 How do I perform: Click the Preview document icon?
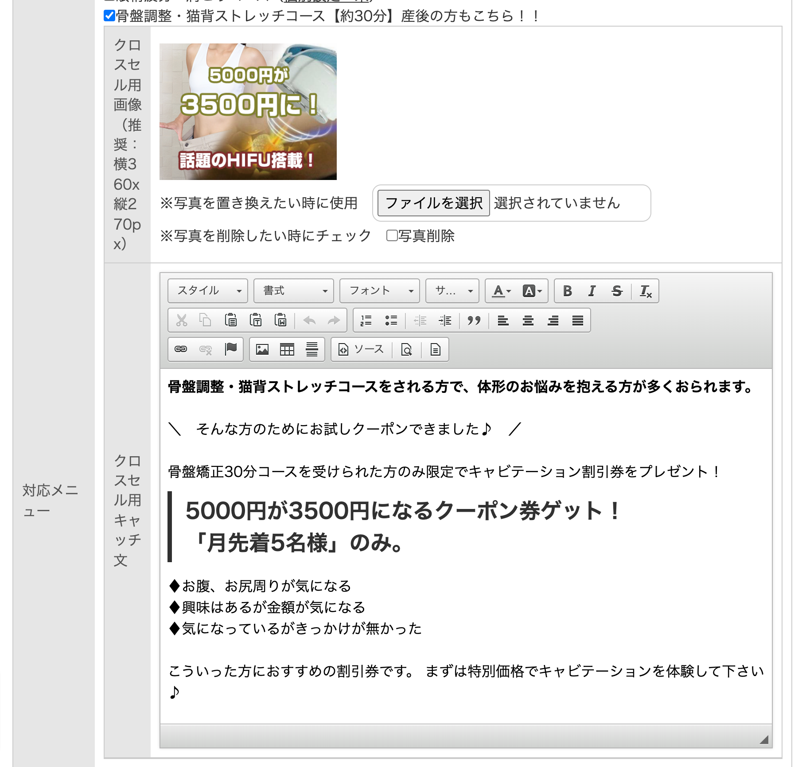pos(406,349)
